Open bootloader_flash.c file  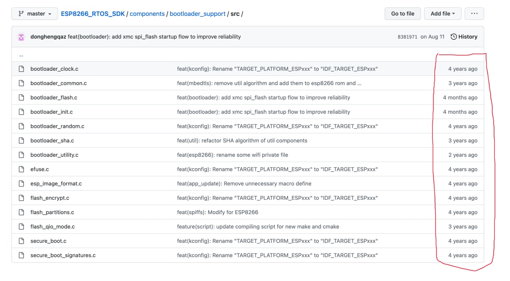pyautogui.click(x=54, y=97)
